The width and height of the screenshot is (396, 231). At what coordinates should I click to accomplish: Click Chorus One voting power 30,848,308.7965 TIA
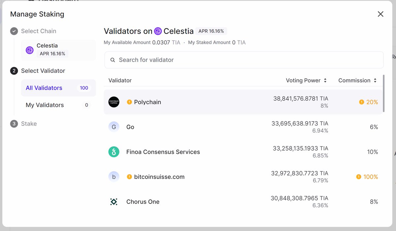[299, 198]
